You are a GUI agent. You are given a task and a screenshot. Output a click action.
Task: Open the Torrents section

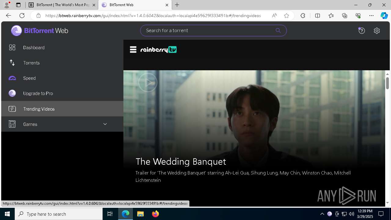(x=62, y=63)
